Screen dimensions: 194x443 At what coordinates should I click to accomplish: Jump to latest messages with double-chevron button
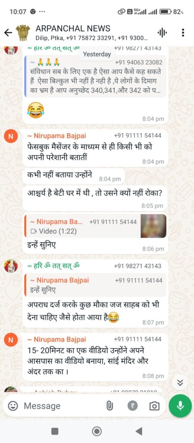click(x=180, y=383)
